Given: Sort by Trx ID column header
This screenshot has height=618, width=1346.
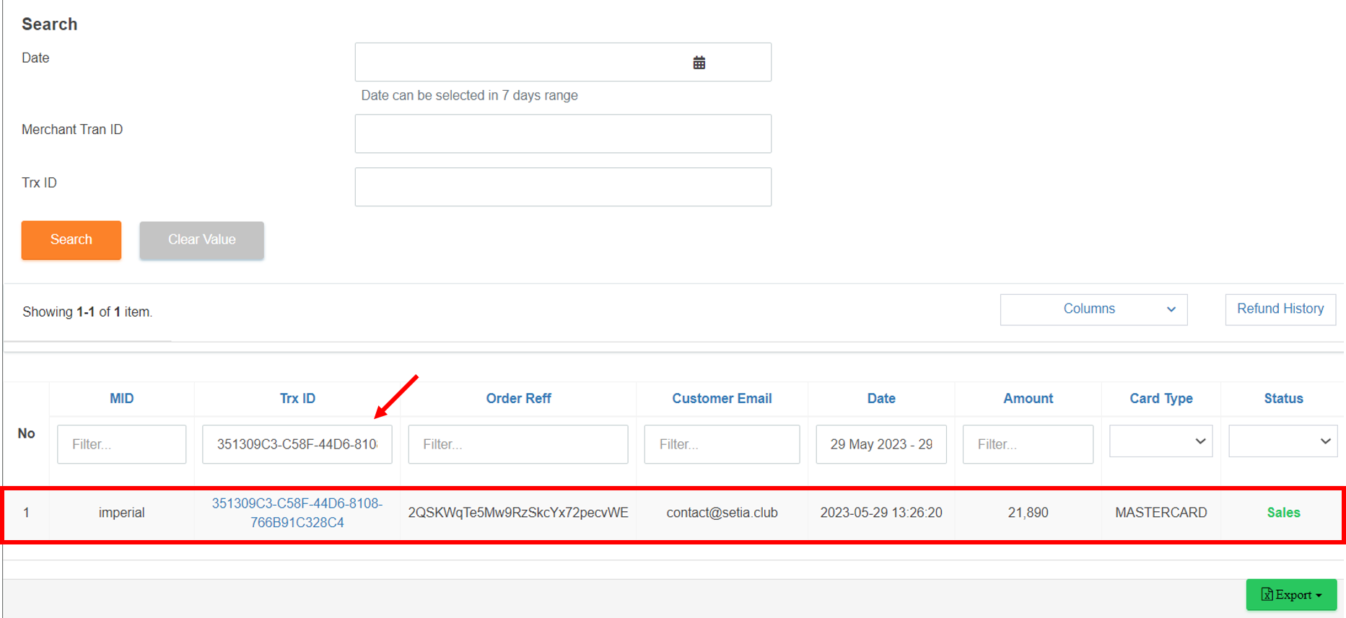Looking at the screenshot, I should 297,399.
